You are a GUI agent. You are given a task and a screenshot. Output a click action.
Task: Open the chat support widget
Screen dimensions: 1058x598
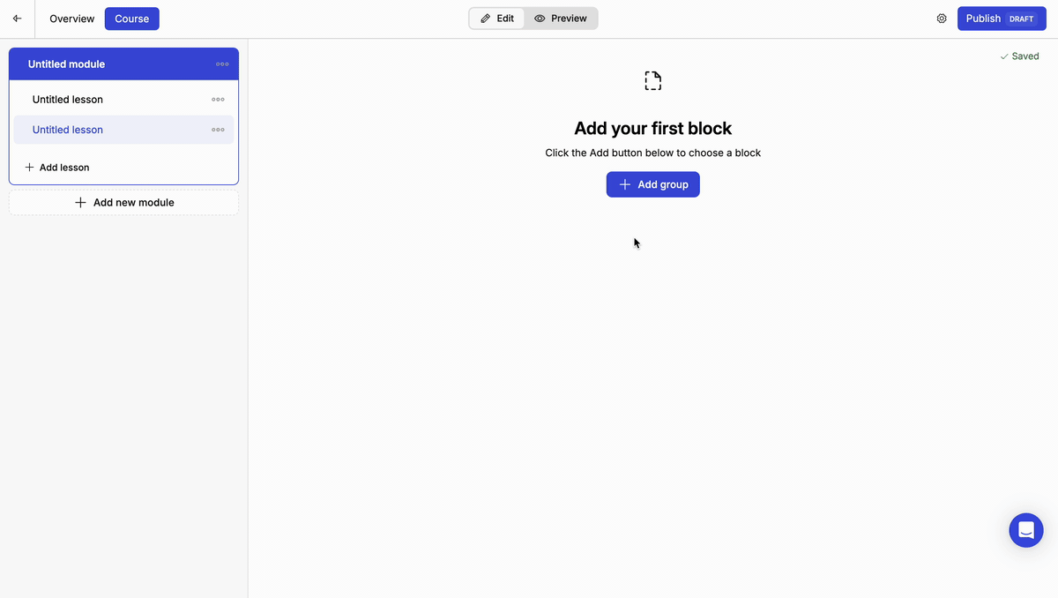coord(1026,530)
